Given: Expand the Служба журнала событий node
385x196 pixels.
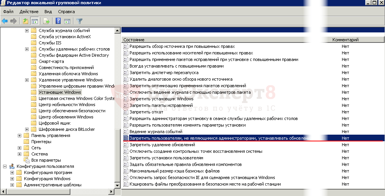Looking at the screenshot, I should (27, 30).
